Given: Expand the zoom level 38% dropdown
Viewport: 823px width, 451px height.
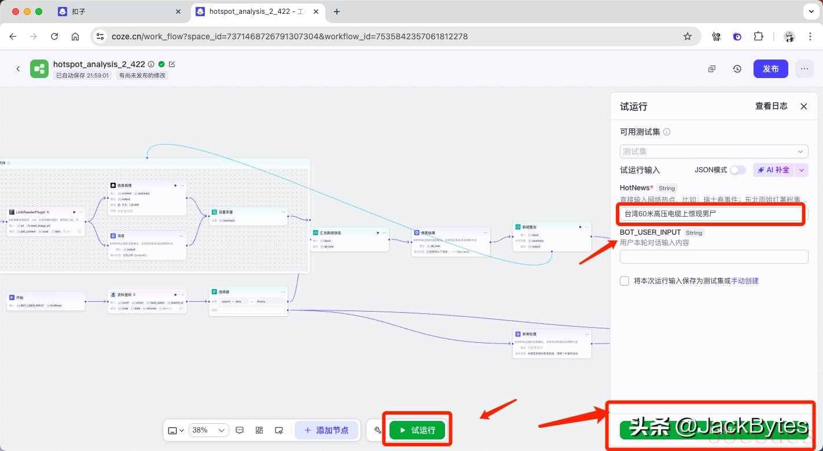Looking at the screenshot, I should (208, 430).
